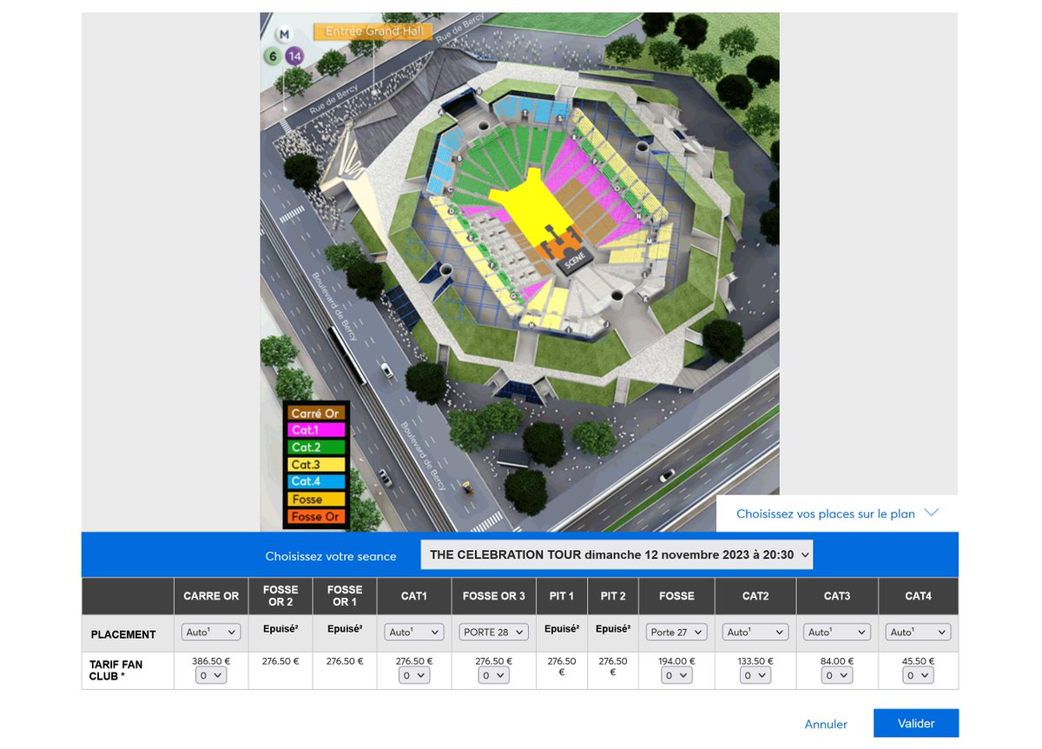Screen dimensions: 1042x749
Task: Click the FOSSE column header
Action: point(676,596)
